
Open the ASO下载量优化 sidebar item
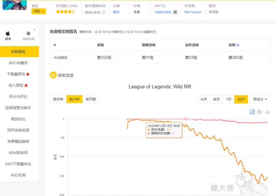click(x=18, y=164)
